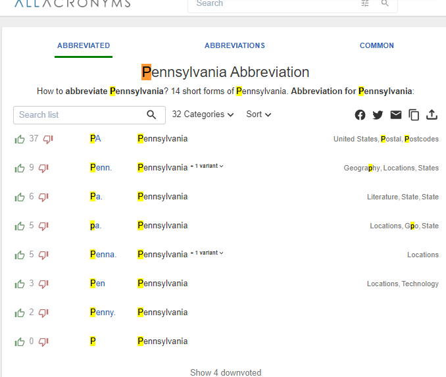
Task: Share the list on Facebook
Action: pos(360,115)
